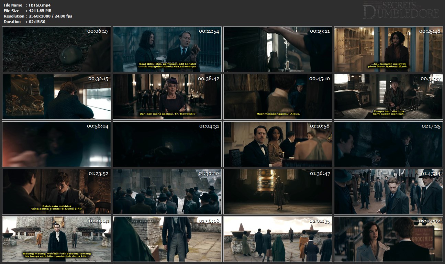Click the thumbnail at 00:32:15
Screen dimensions: 445x264
coord(57,97)
